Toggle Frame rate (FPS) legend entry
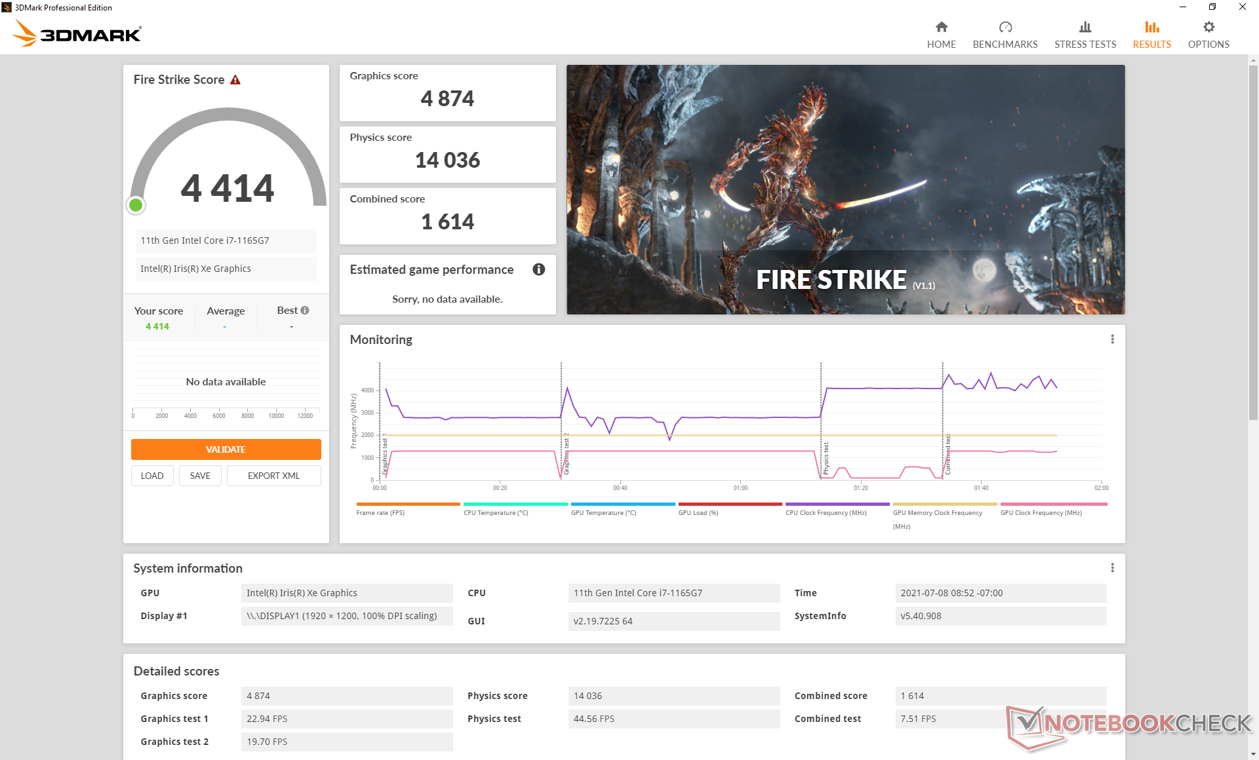This screenshot has height=760, width=1259. [x=380, y=513]
